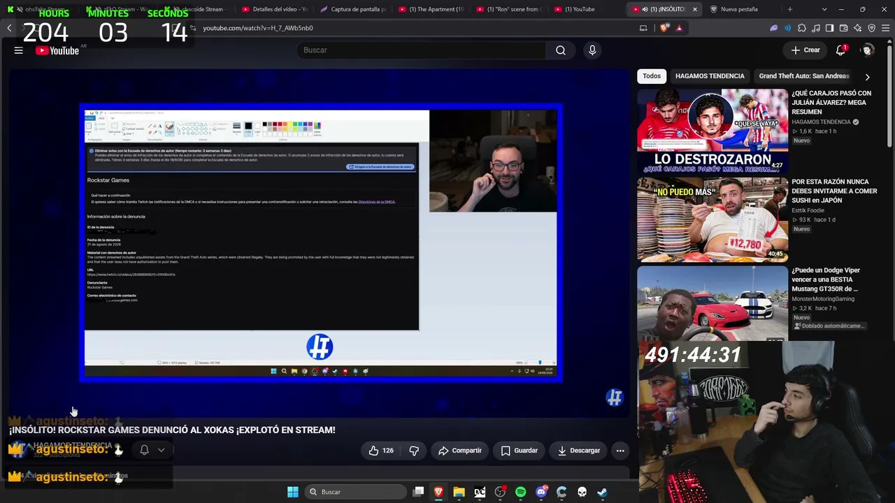
Task: Expand the subscription notification options chevron
Action: 162,450
